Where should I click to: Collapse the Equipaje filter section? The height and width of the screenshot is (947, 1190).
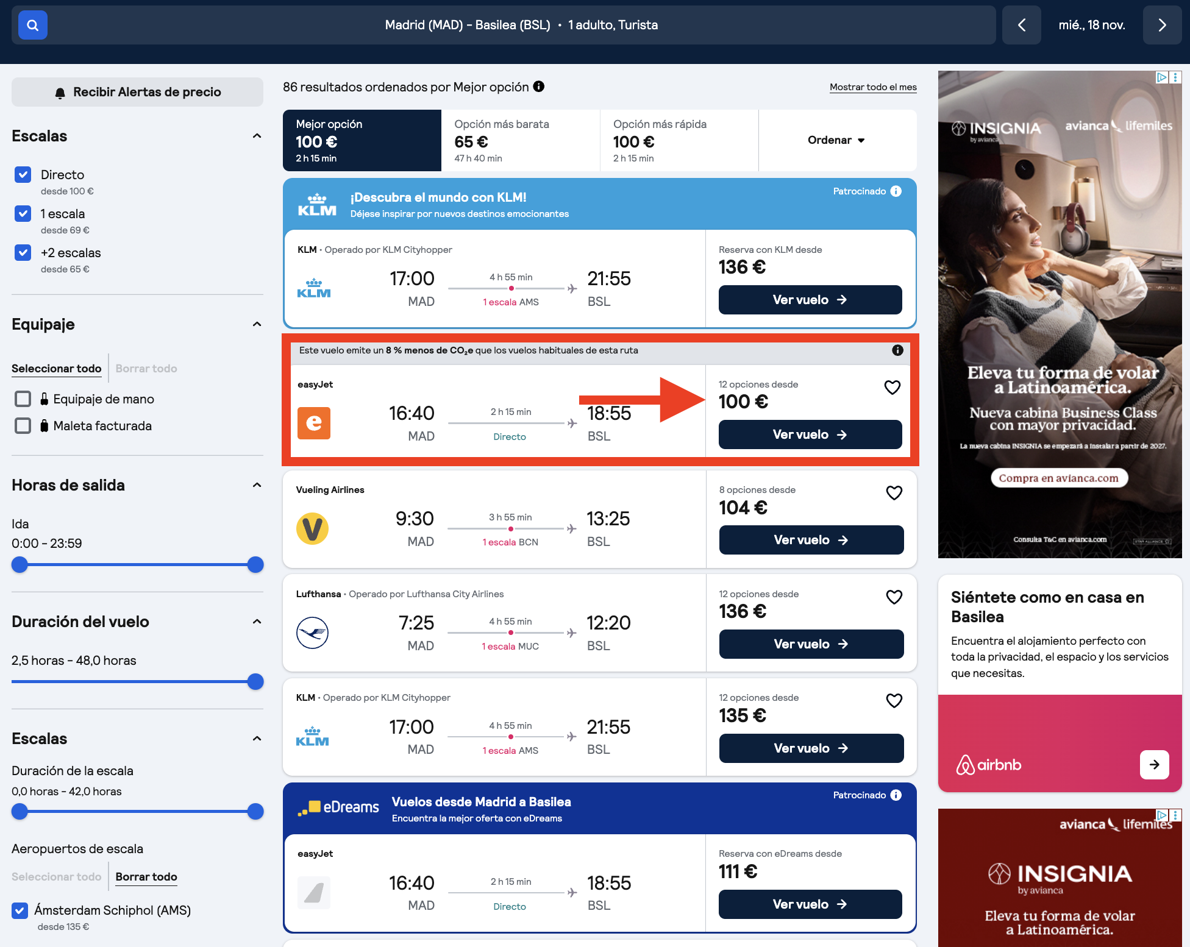click(x=257, y=324)
